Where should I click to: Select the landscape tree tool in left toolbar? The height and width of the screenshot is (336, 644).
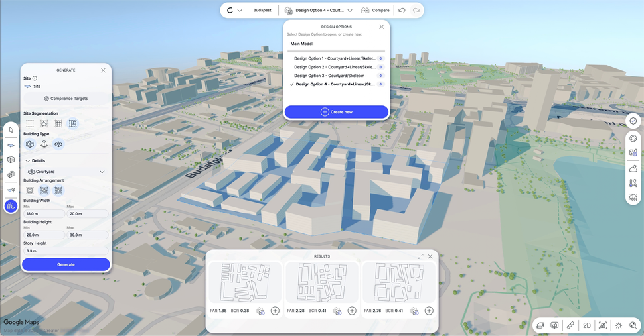pyautogui.click(x=11, y=190)
